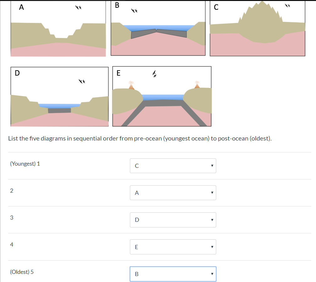The height and width of the screenshot is (282, 316).
Task: Click the (Youngest) 1 row label
Action: coord(25,163)
